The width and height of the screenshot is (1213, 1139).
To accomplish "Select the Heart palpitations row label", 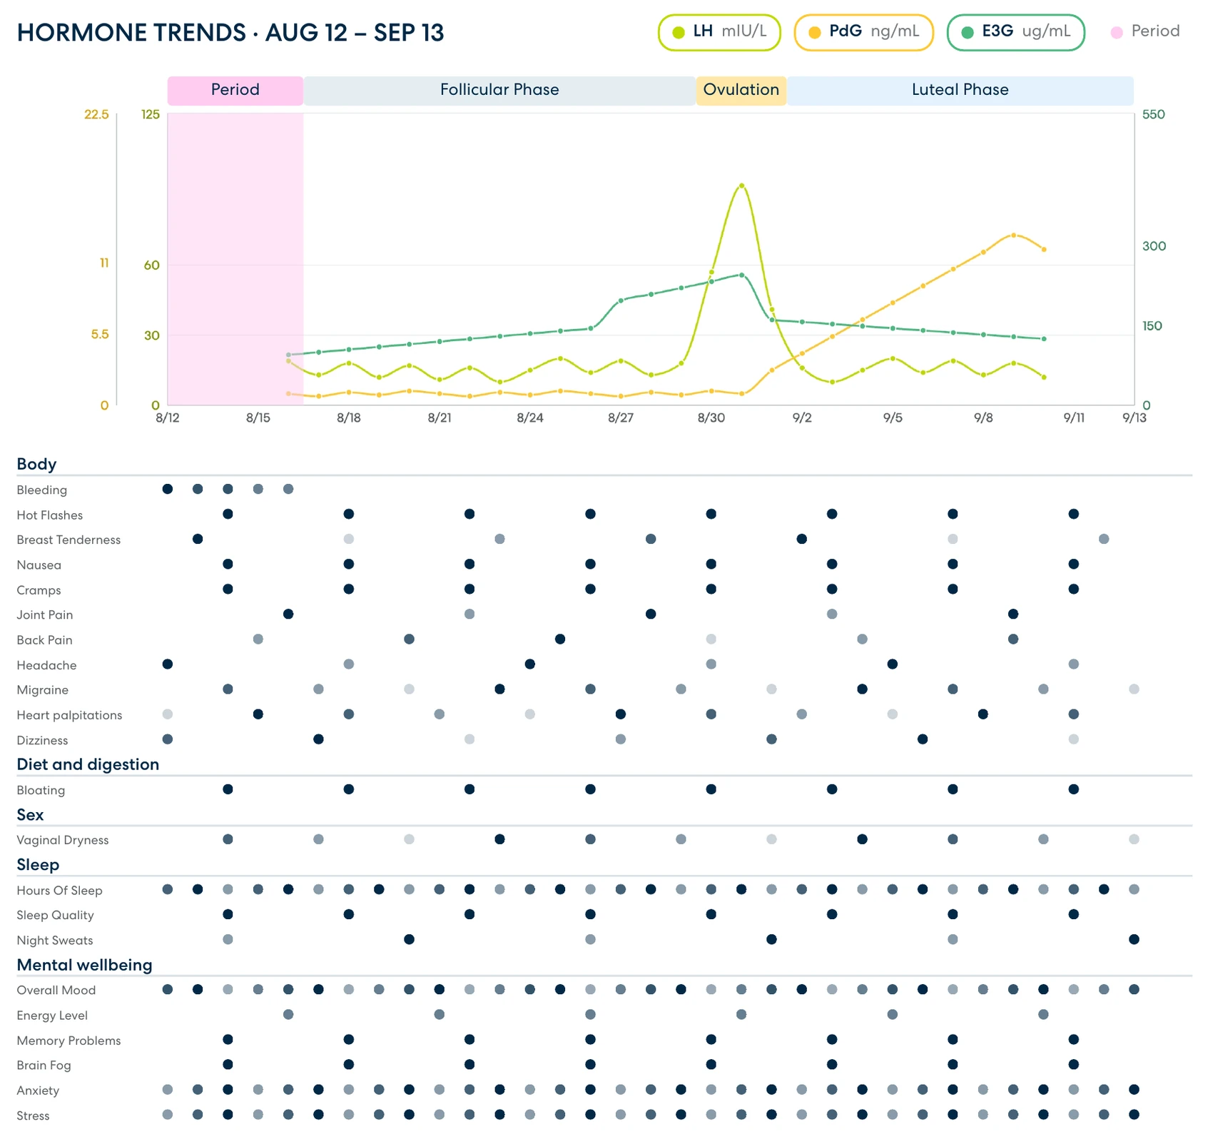I will 69,715.
